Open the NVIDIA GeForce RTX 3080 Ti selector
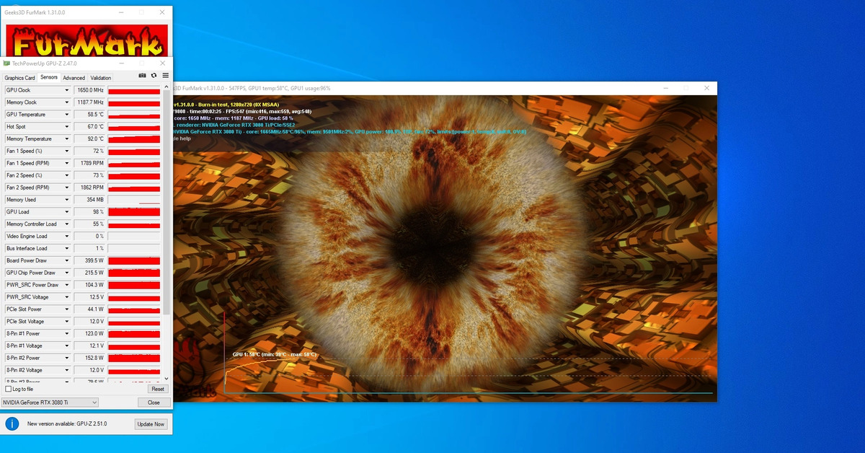This screenshot has width=865, height=453. (50, 403)
